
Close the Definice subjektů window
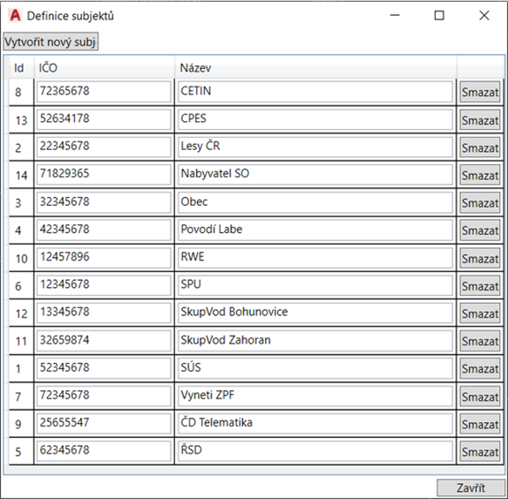484,15
